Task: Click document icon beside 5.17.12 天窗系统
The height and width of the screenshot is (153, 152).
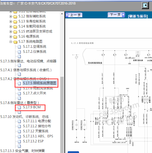Action: point(19,131)
